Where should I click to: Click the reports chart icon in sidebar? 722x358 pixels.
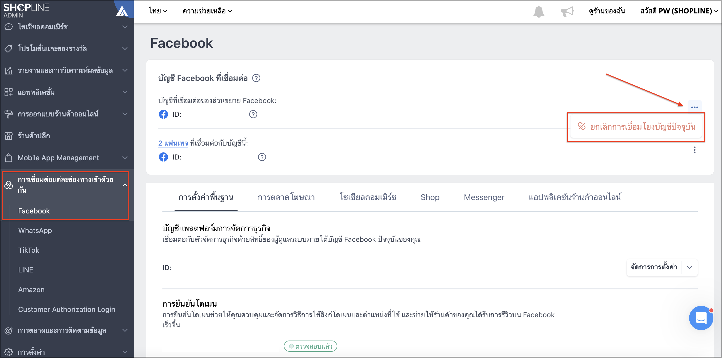click(9, 70)
